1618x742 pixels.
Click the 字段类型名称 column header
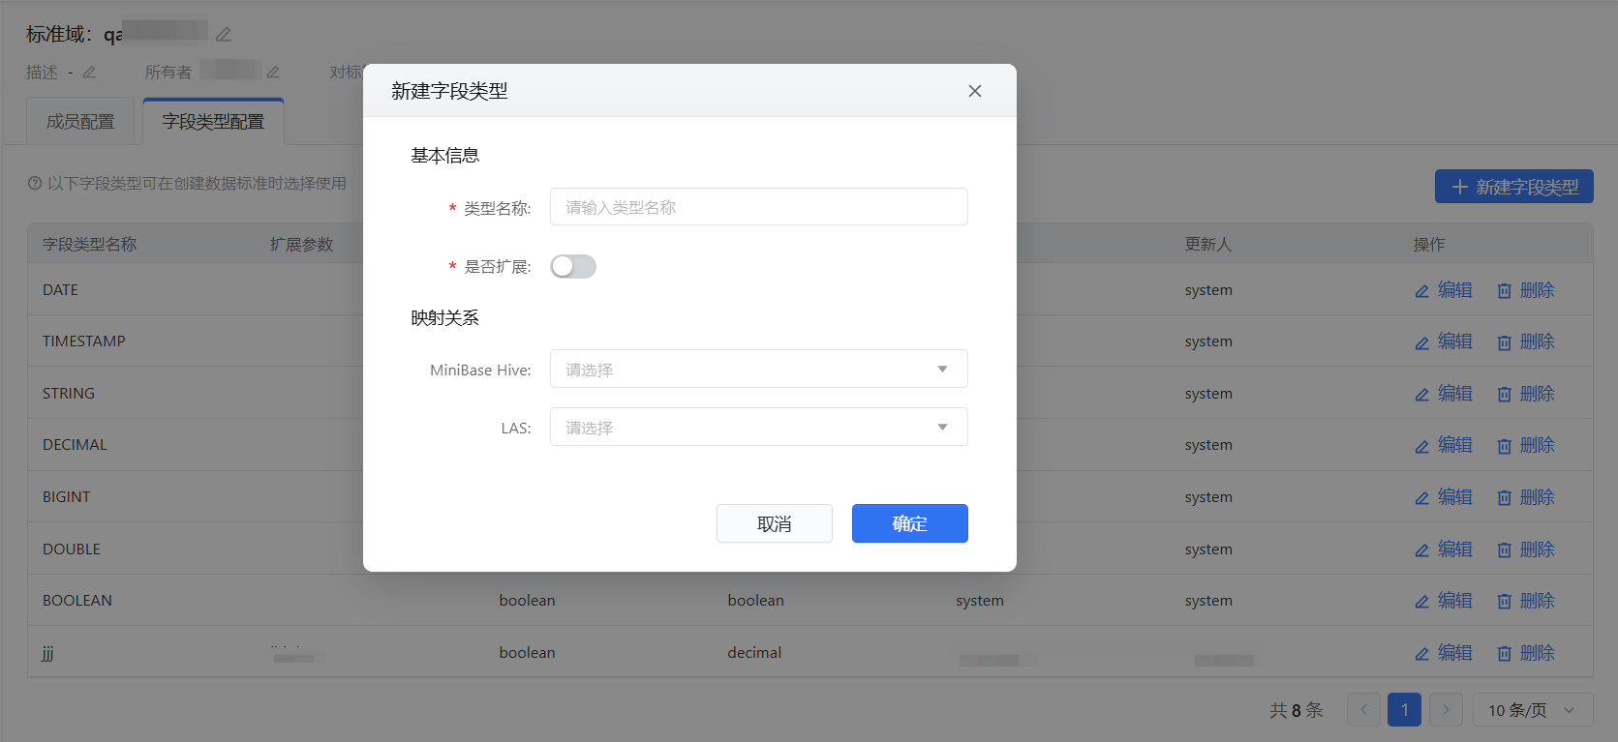pyautogui.click(x=90, y=245)
